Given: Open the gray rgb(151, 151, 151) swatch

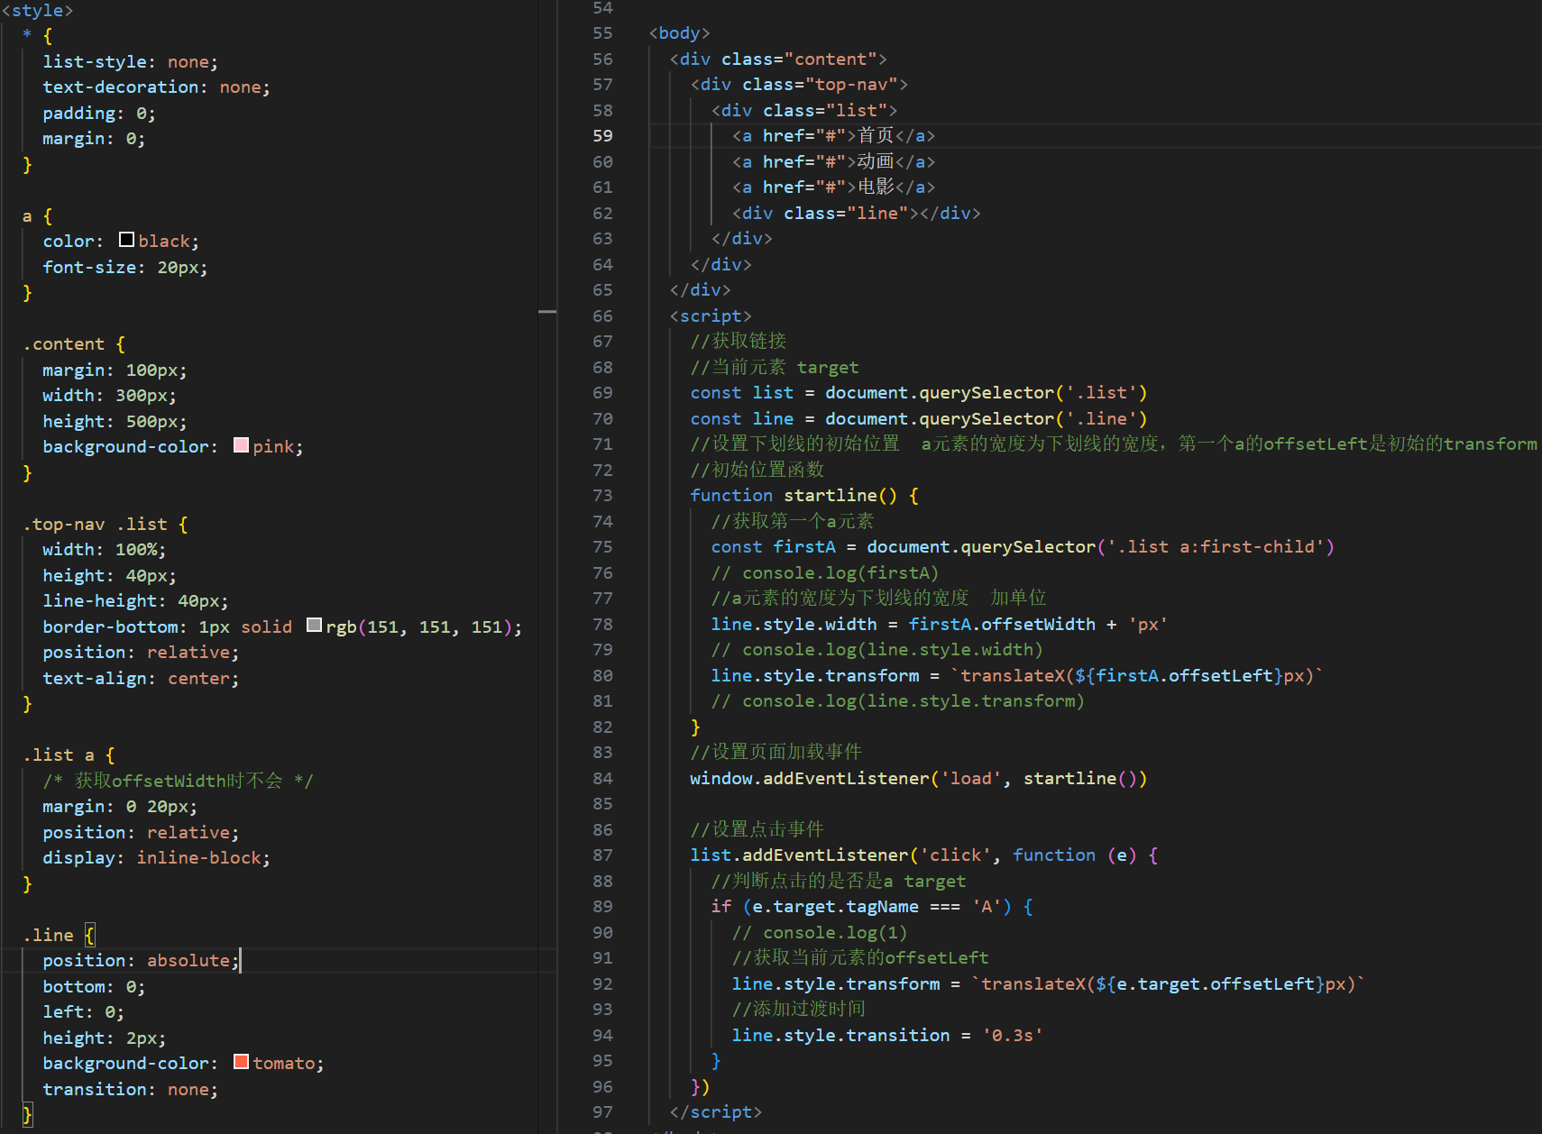Looking at the screenshot, I should pos(314,626).
